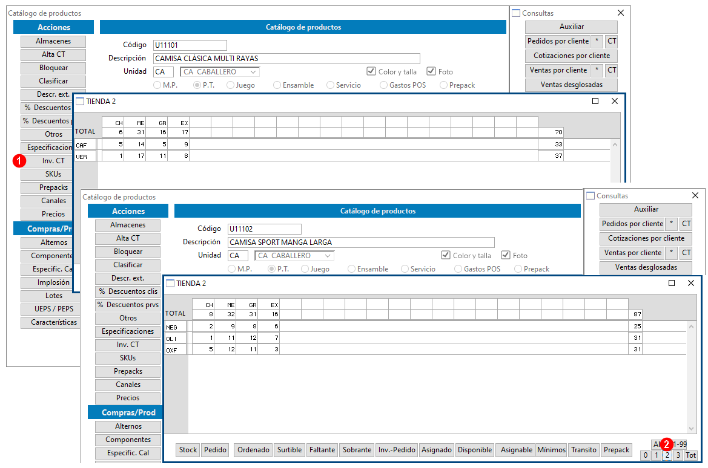The height and width of the screenshot is (468, 708).
Task: Open Precios for product U11102
Action: pos(128,398)
